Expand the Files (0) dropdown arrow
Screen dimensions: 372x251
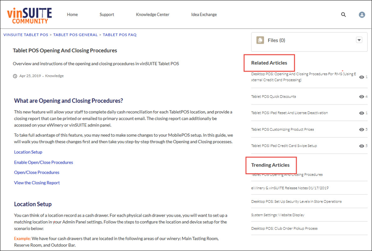click(359, 40)
